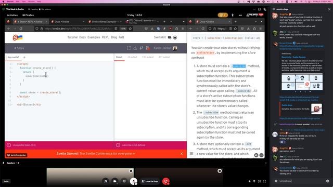Reload the page in left Firefox window

click(x=21, y=29)
